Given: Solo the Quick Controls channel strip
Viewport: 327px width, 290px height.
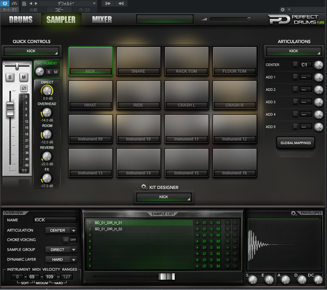Looking at the screenshot, I should [x=10, y=77].
